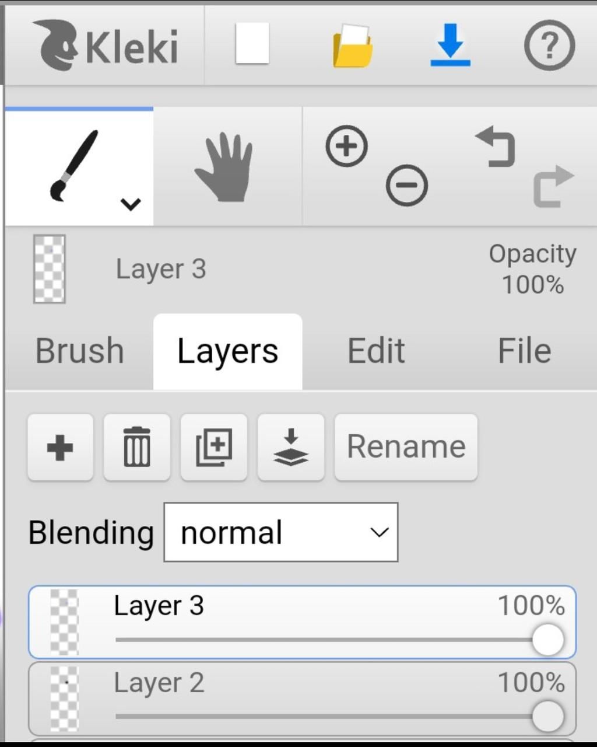Switch to the Edit tab
Viewport: 597px width, 747px height.
coord(376,351)
